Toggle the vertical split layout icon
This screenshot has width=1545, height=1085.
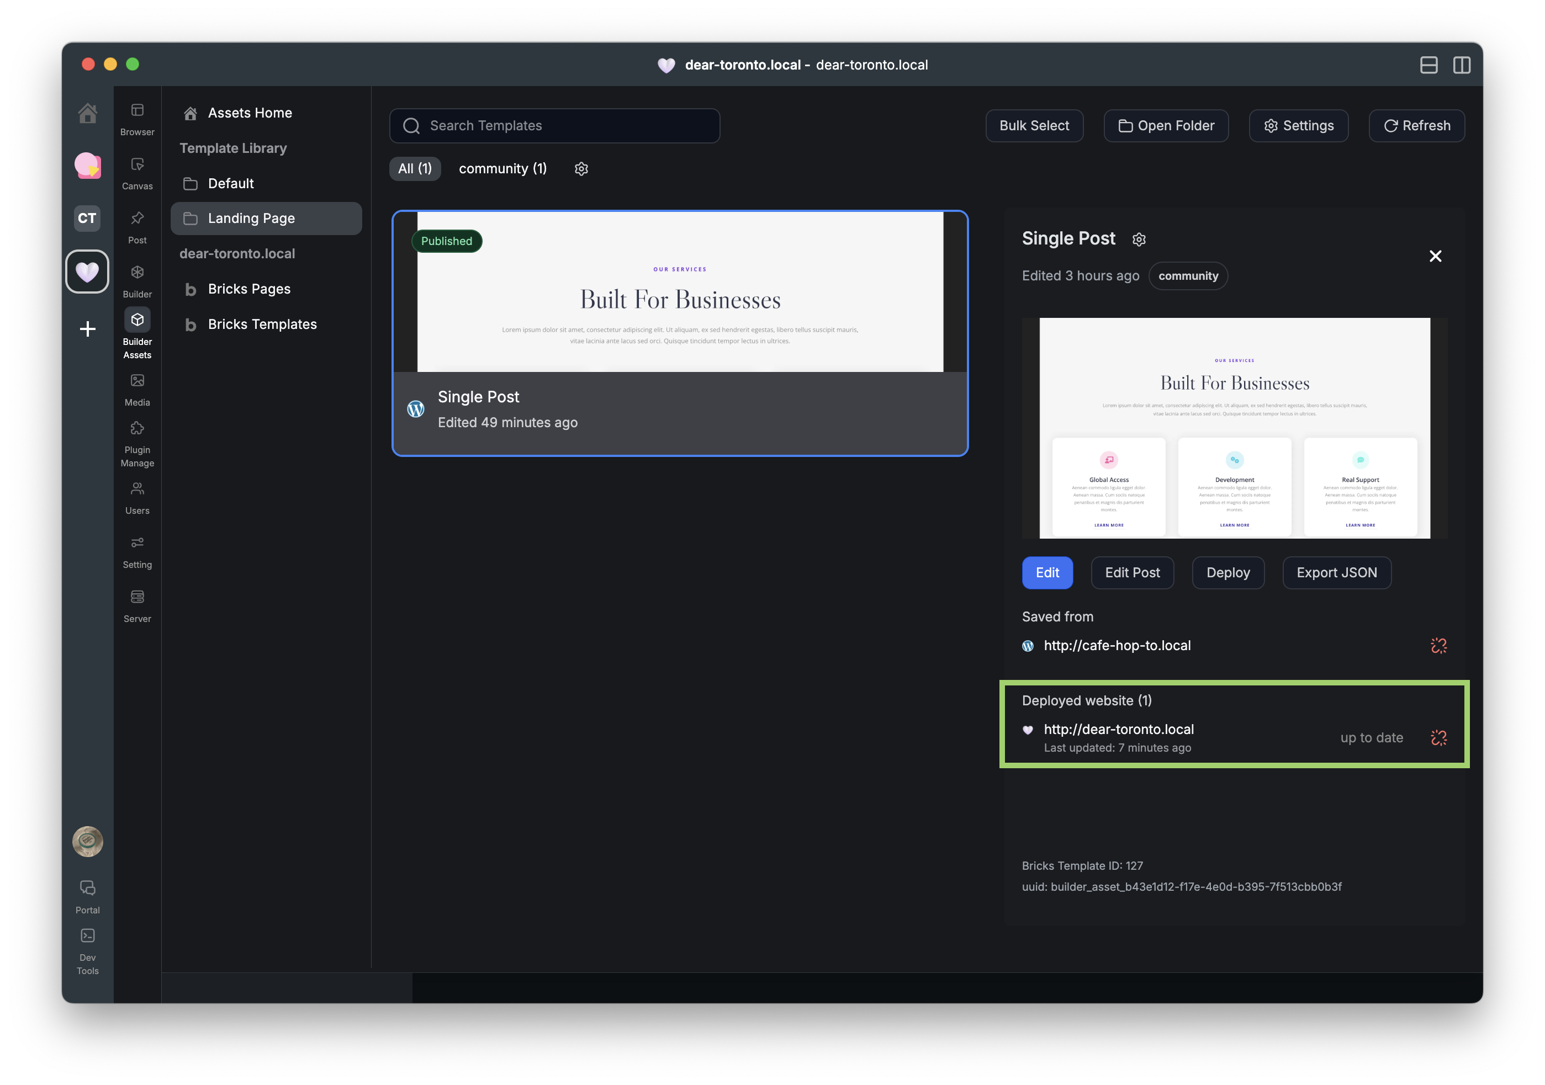(1462, 65)
